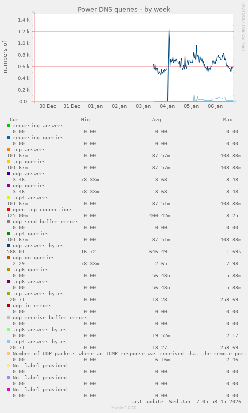Click the 1.4 k y-axis tick label
The height and width of the screenshot is (413, 248).
[x=23, y=20]
